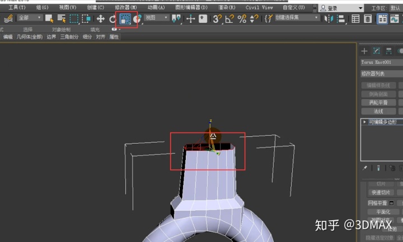Click the ribbon minimize toggle button
The width and height of the screenshot is (403, 242).
(x=114, y=29)
